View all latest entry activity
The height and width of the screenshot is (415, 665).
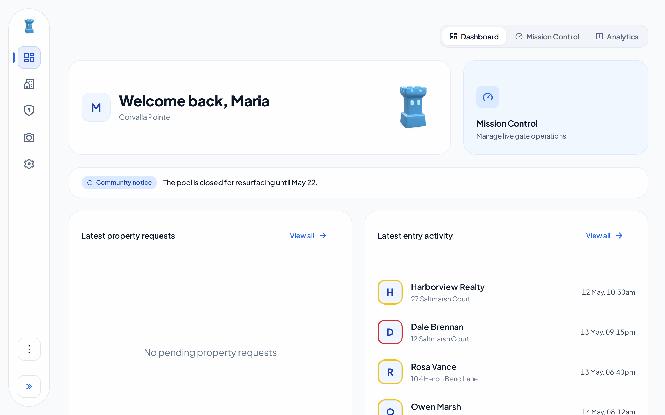point(604,236)
